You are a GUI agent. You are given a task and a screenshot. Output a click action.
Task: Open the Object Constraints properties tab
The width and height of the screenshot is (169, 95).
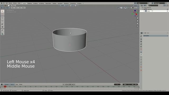(141, 62)
